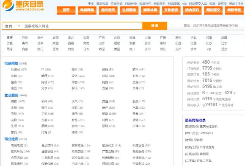Open the 查找 search type dropdown

13,26
